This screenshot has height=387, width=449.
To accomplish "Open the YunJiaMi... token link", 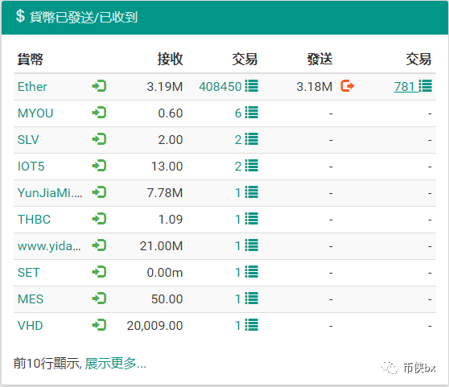I will [50, 192].
